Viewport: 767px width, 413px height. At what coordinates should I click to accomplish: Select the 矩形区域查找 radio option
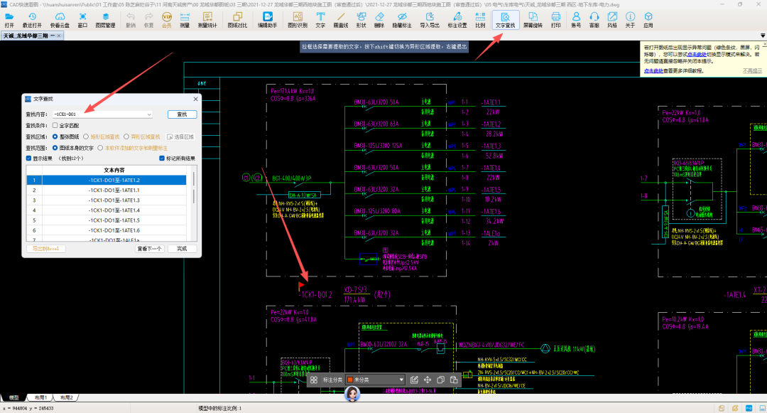[86, 137]
